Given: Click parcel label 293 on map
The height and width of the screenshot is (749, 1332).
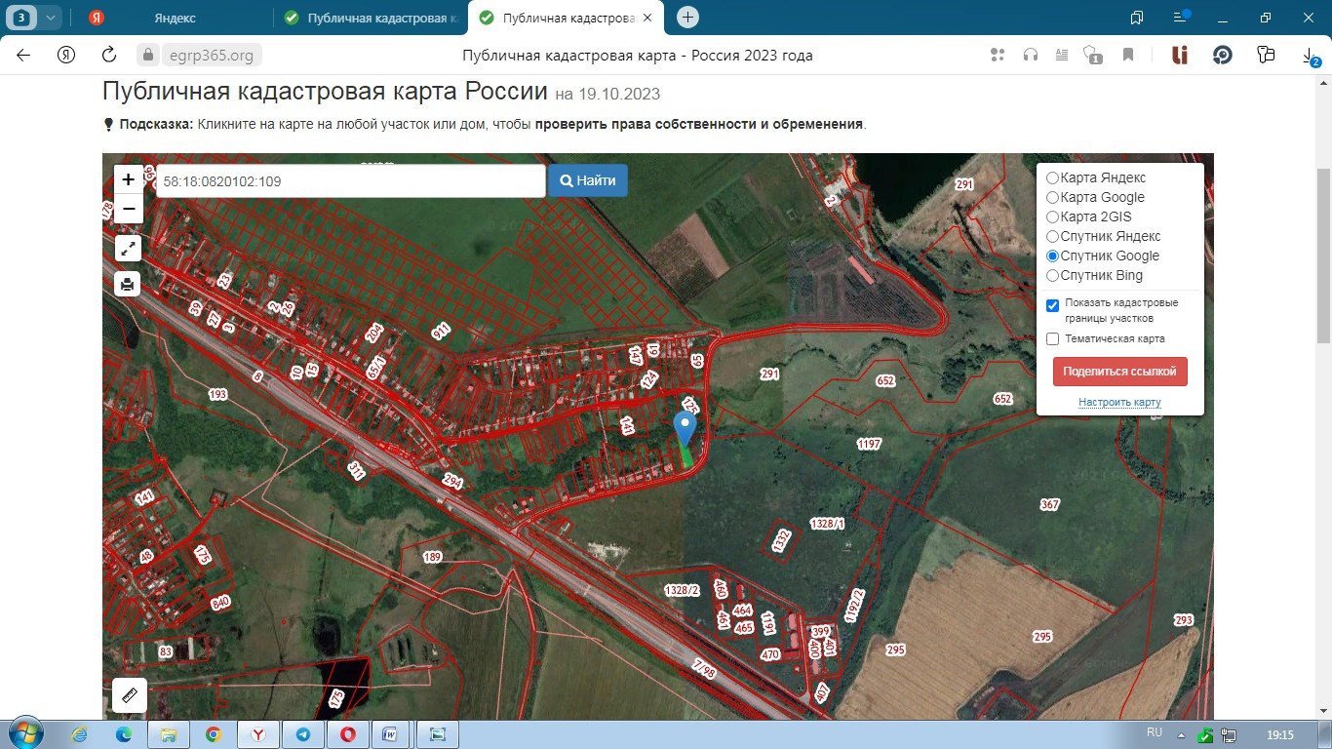Looking at the screenshot, I should point(1184,620).
